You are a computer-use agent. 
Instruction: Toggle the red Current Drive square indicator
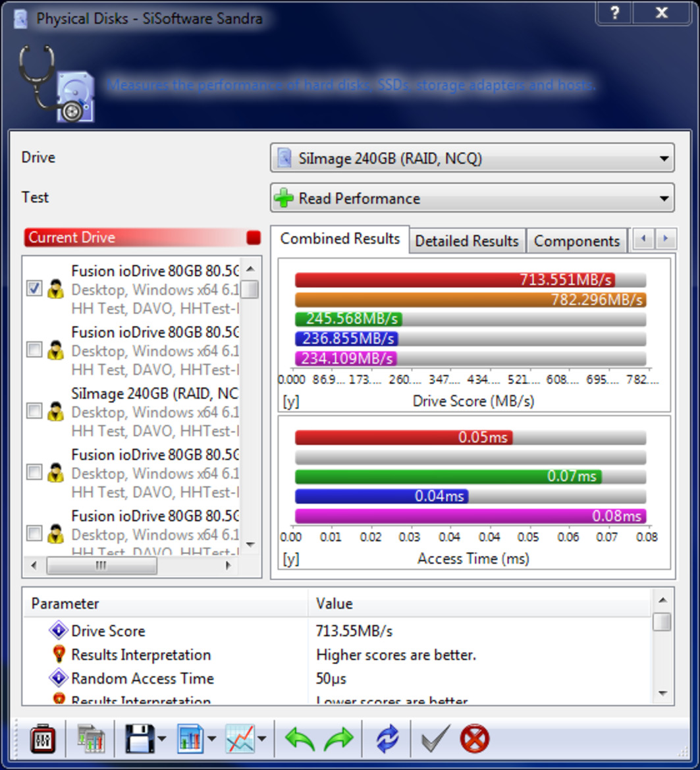coord(254,238)
